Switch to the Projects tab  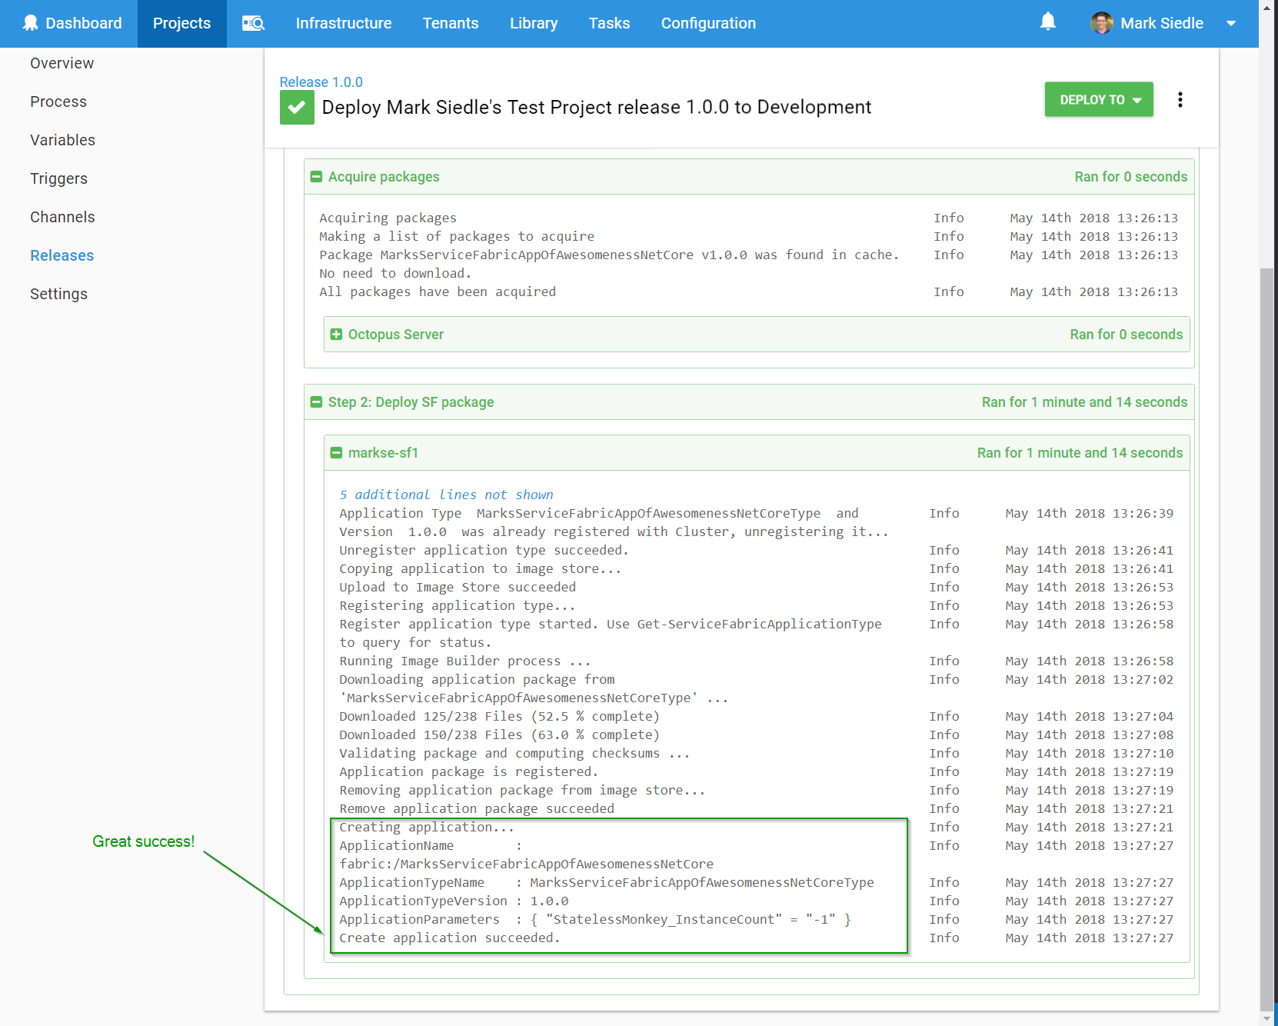(181, 23)
